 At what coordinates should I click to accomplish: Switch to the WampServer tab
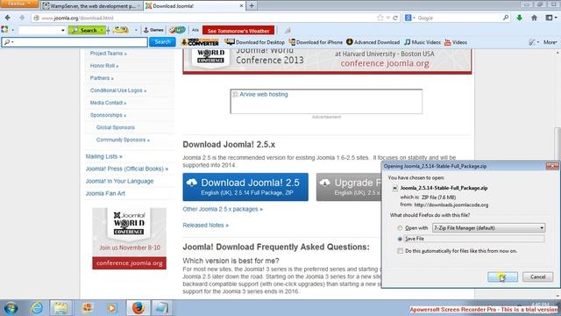91,6
